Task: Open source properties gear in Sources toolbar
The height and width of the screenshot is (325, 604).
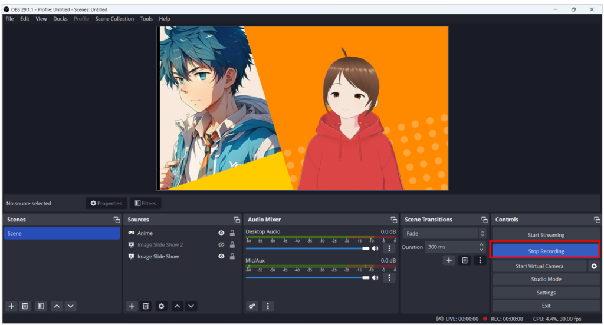Action: [x=161, y=306]
